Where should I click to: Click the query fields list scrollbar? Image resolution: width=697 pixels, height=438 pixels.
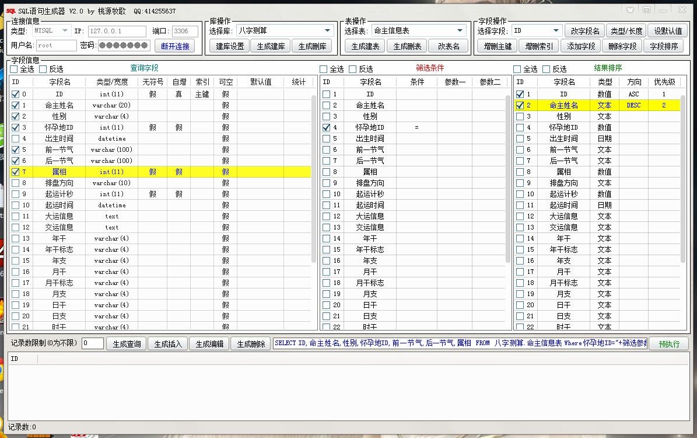(x=314, y=179)
